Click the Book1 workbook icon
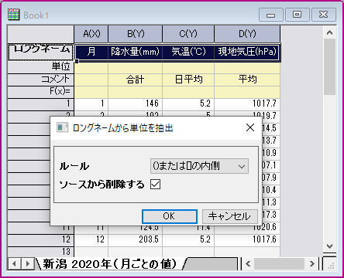The image size is (344, 278). point(13,15)
